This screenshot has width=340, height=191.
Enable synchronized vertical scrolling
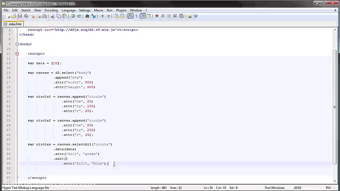[x=116, y=16]
